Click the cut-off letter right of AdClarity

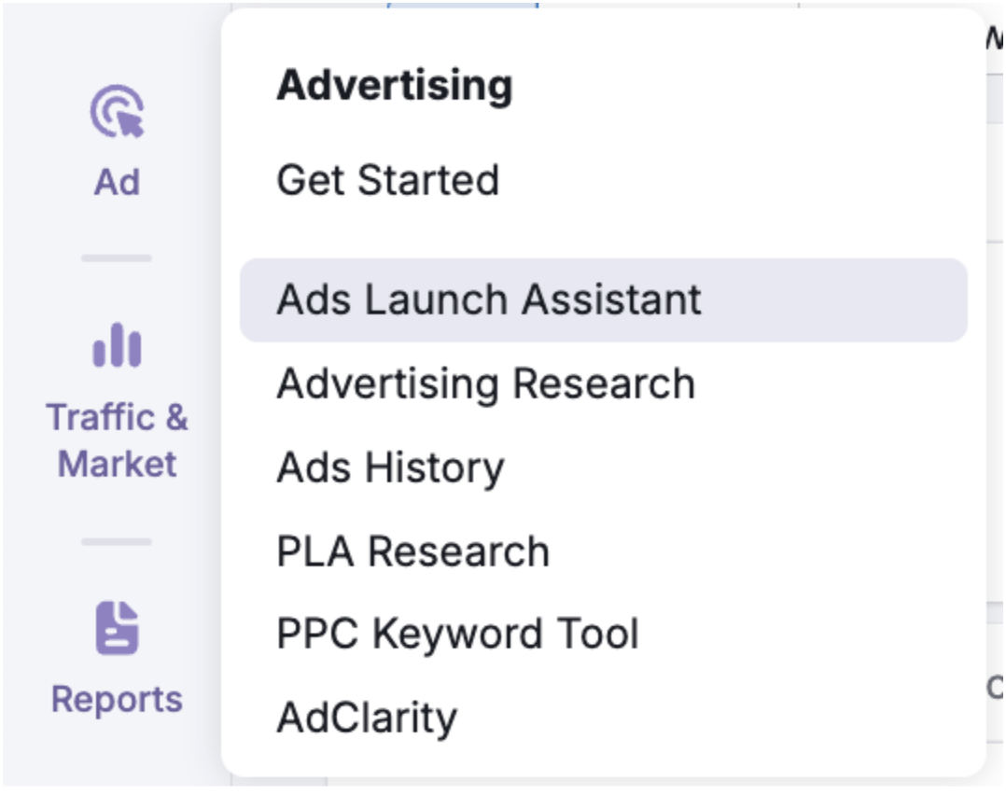pos(995,688)
